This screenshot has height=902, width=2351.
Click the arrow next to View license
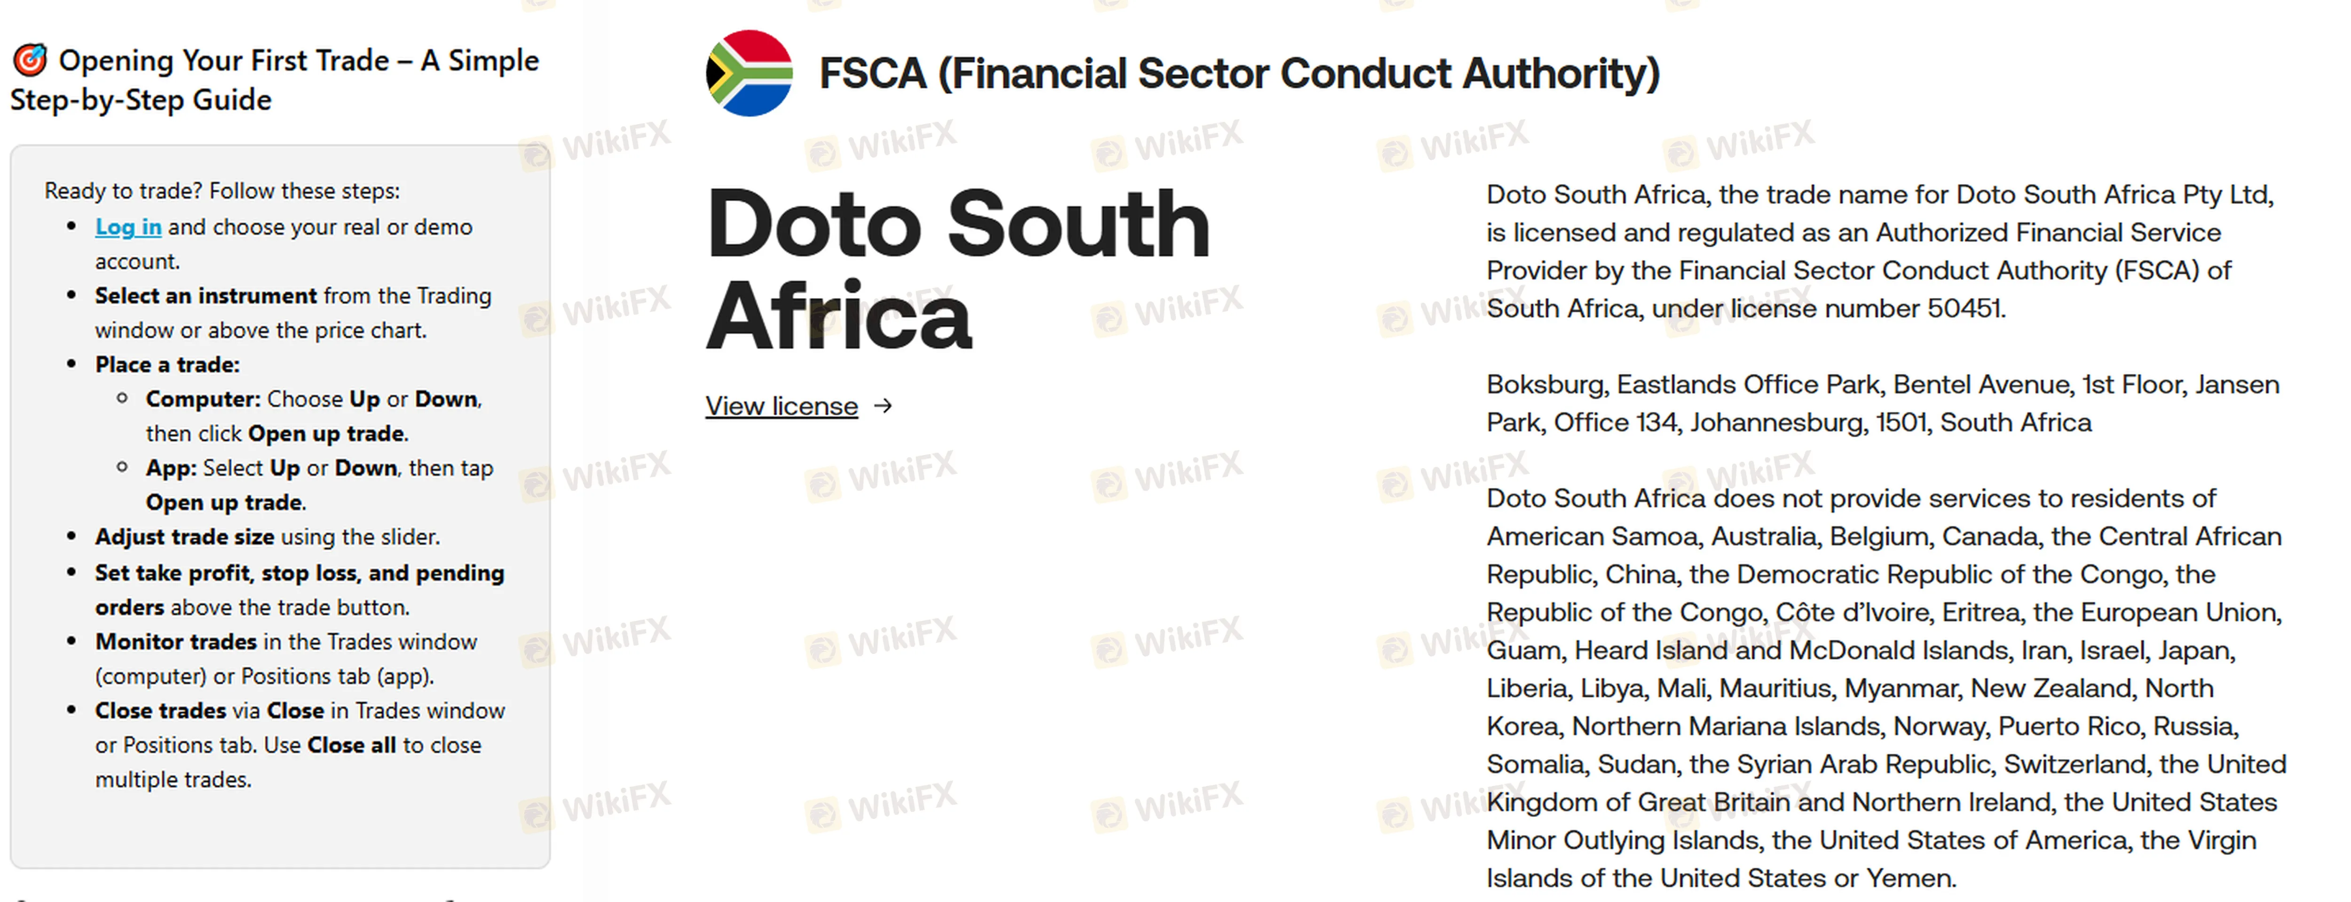tap(883, 406)
